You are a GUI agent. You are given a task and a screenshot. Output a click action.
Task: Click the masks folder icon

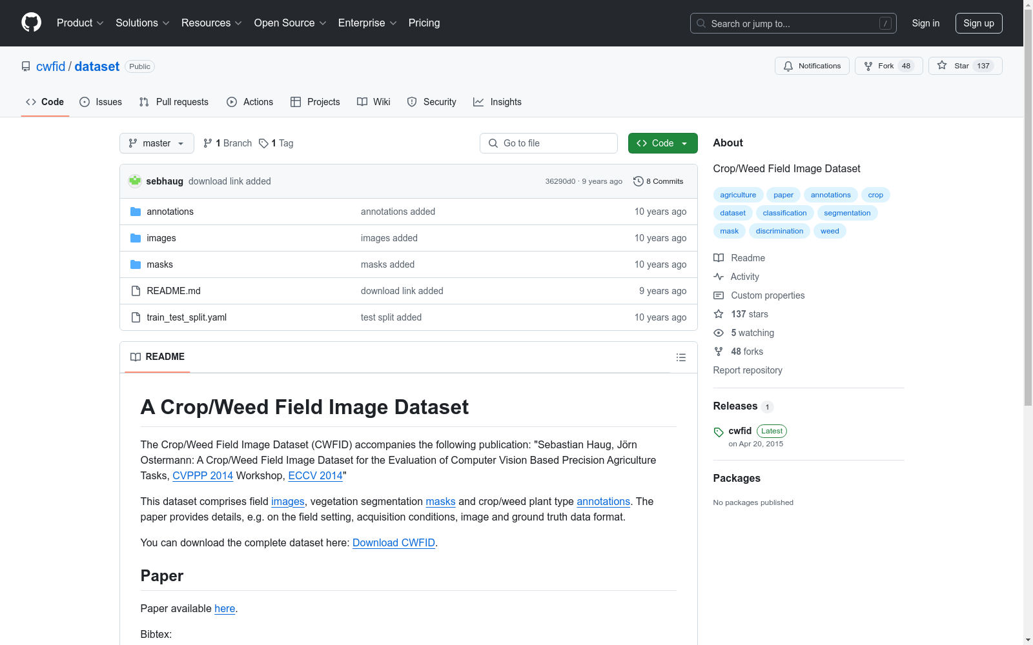[136, 264]
